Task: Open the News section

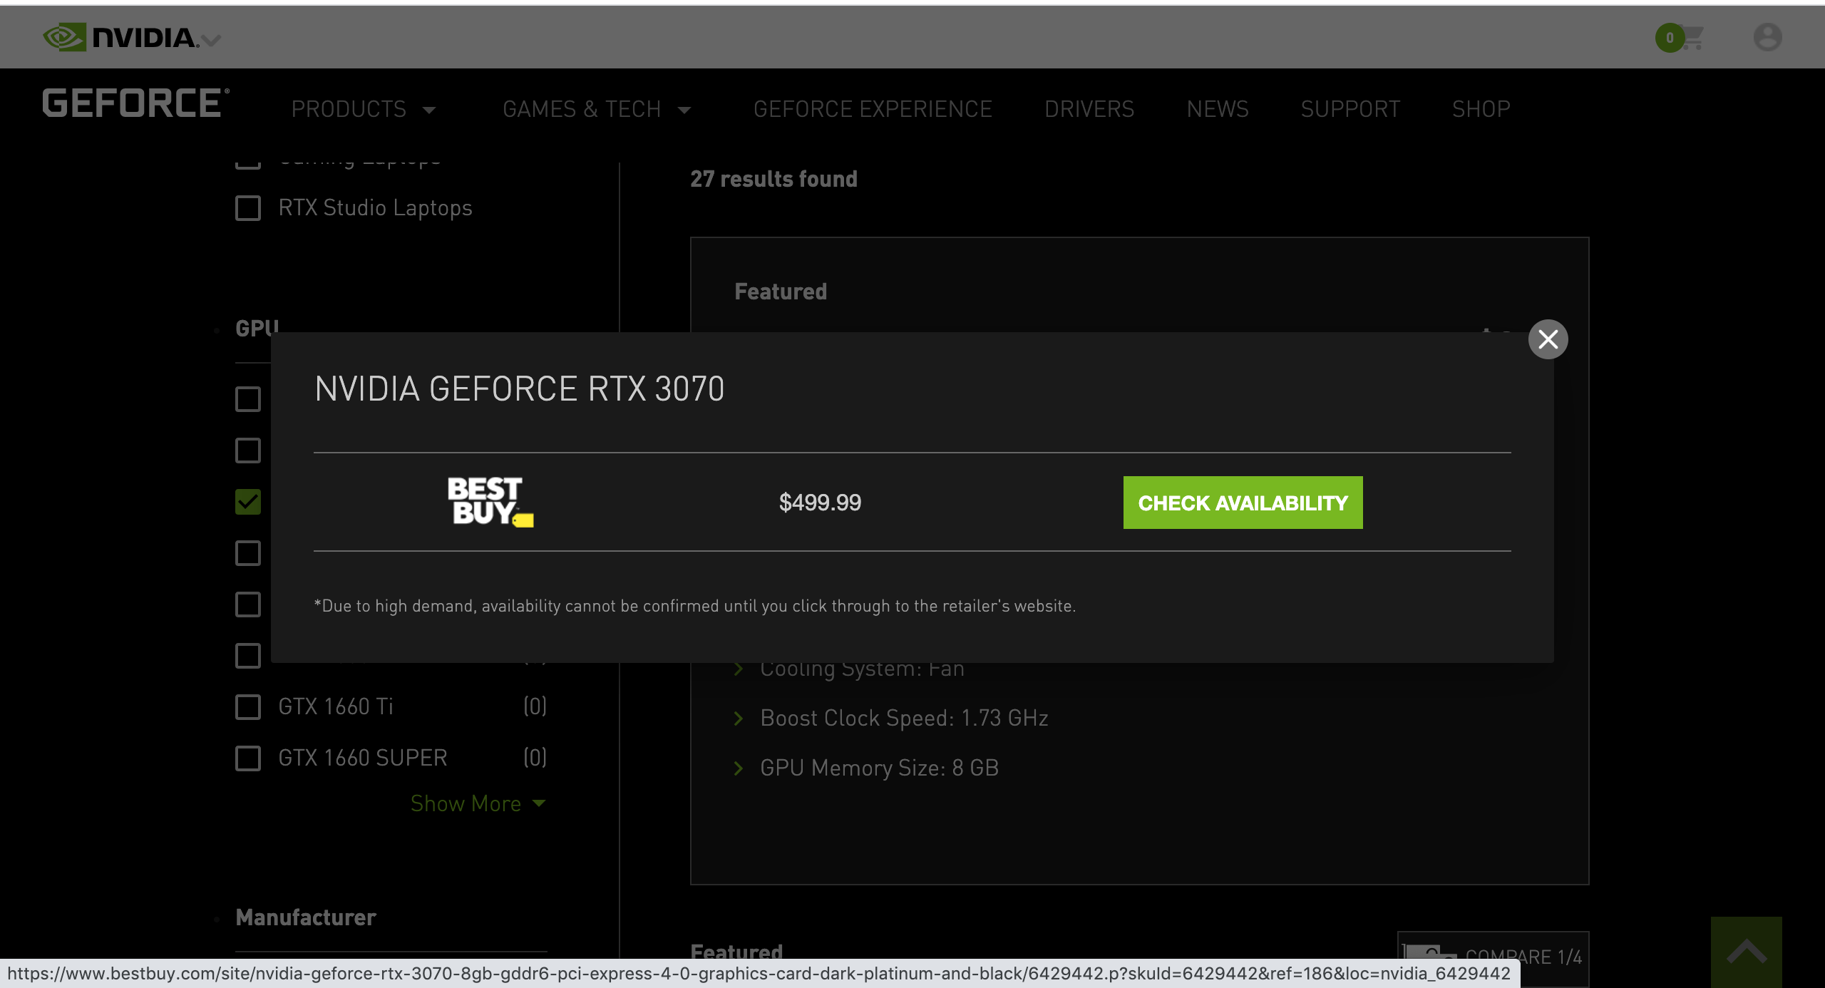Action: pos(1218,109)
